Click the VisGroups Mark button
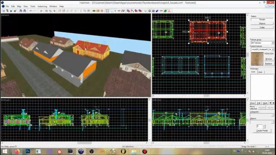The image size is (276, 155). coord(265,103)
